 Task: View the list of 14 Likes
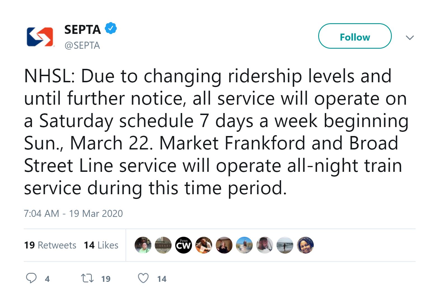(101, 245)
